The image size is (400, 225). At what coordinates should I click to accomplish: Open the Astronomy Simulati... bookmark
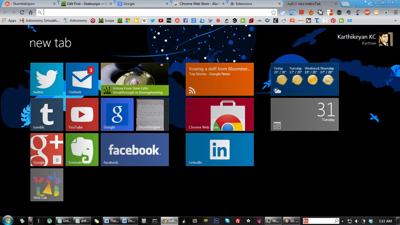40,21
